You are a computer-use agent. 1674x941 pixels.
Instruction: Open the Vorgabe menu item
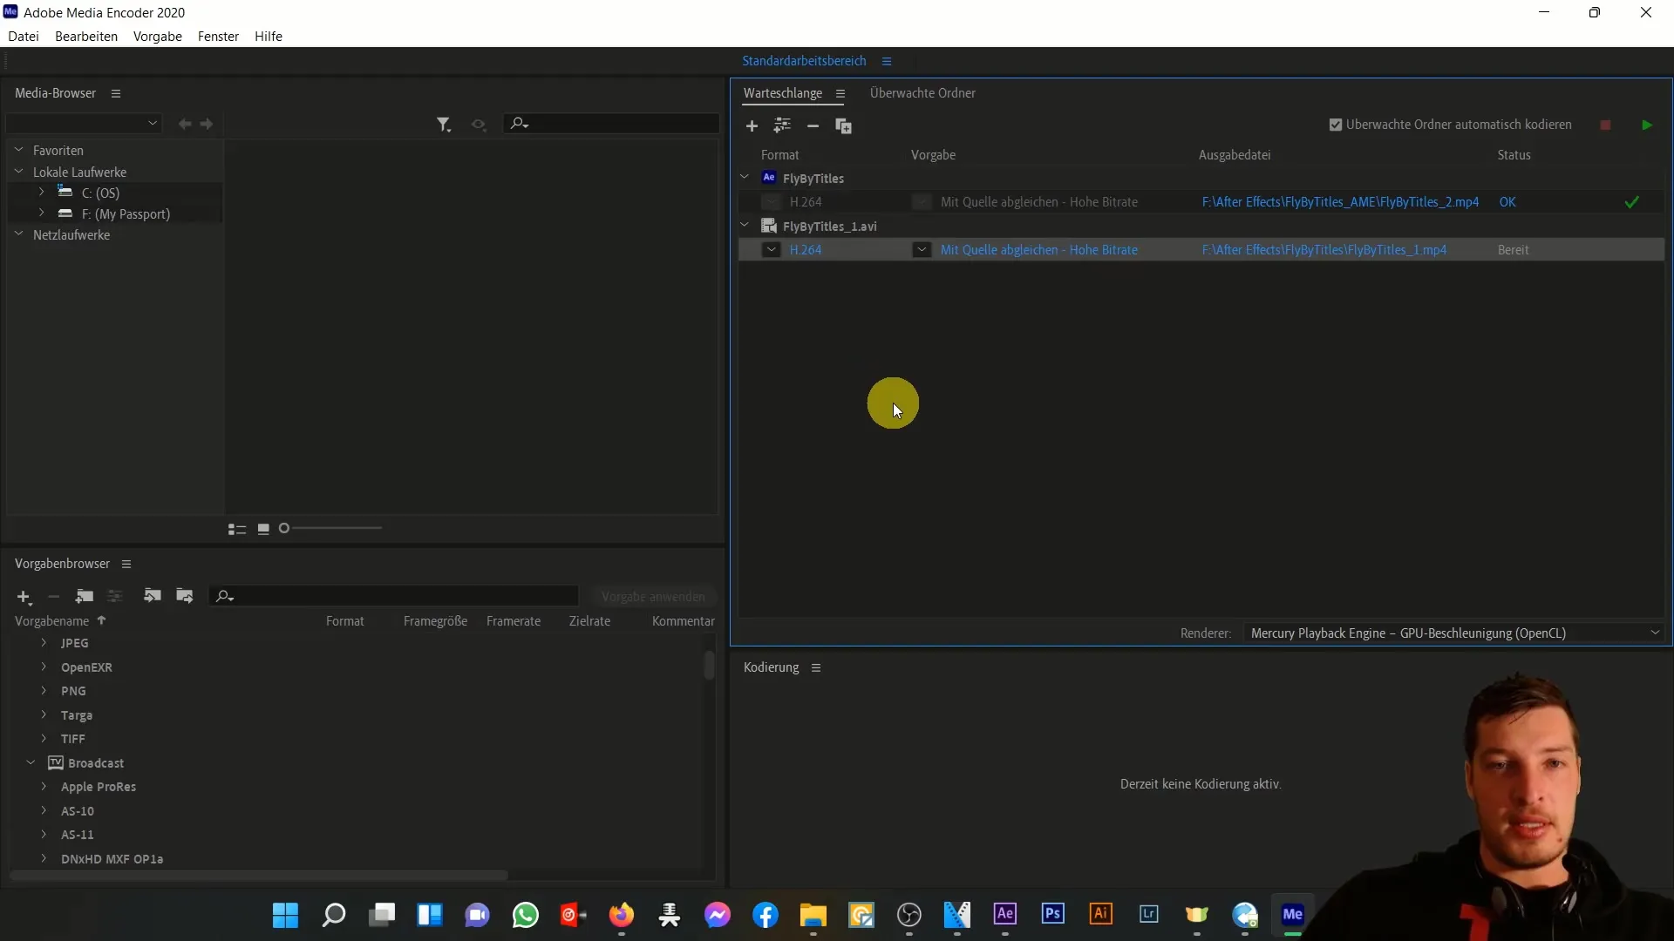click(x=158, y=36)
